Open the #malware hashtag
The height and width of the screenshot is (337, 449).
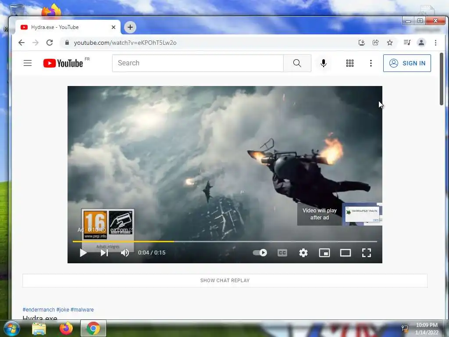pyautogui.click(x=82, y=310)
